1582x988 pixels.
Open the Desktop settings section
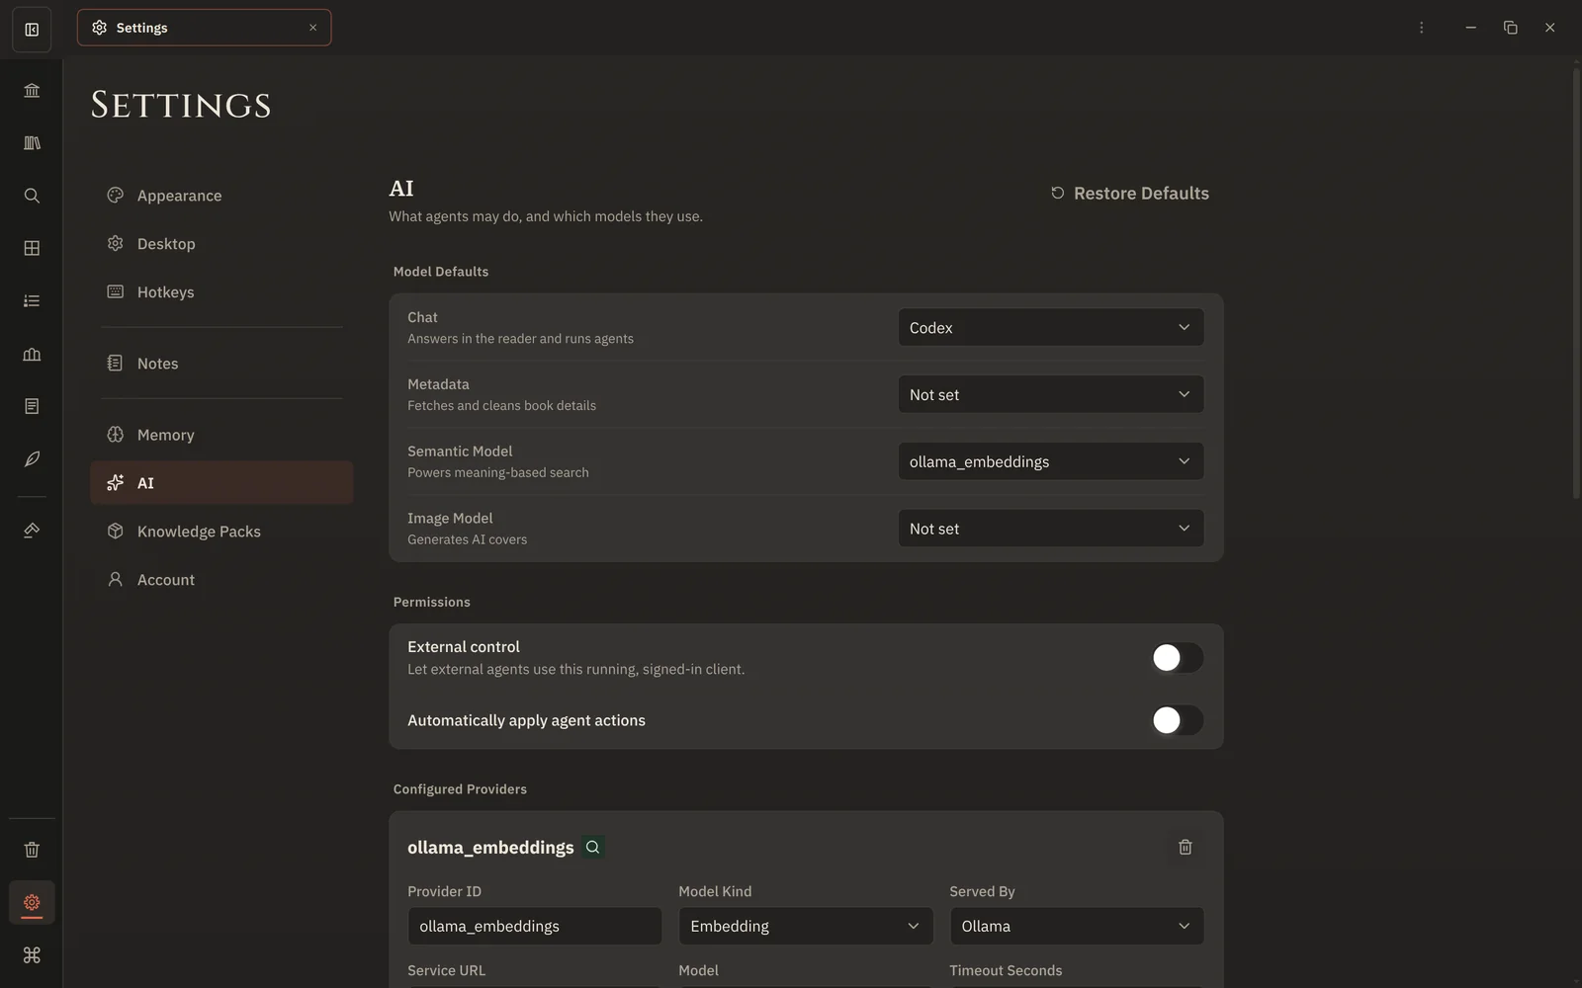click(x=221, y=244)
